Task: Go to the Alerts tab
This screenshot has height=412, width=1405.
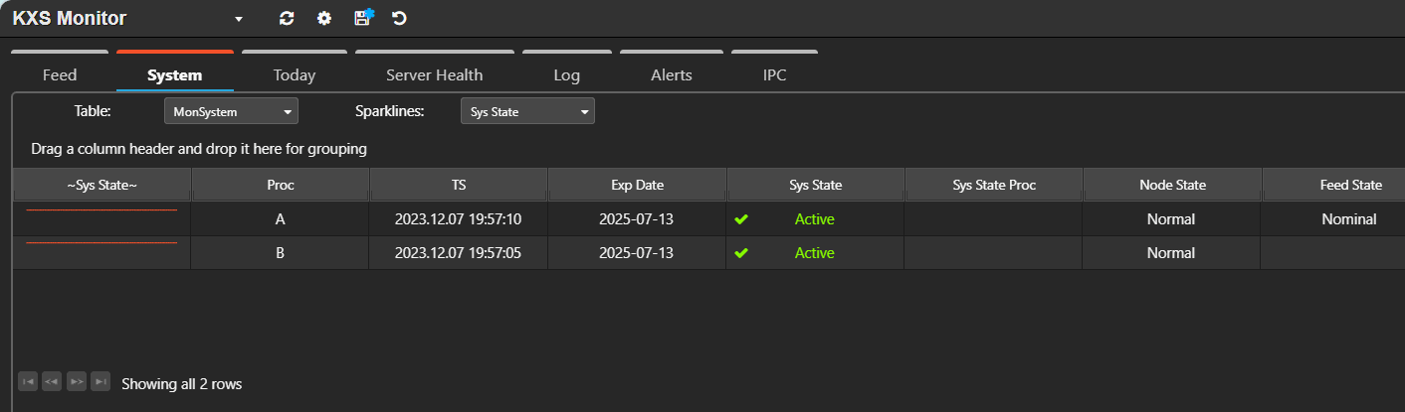Action: point(672,74)
